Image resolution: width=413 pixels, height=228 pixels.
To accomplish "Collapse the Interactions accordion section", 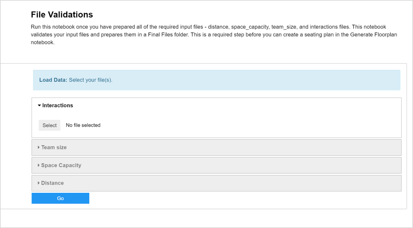I will click(55, 105).
